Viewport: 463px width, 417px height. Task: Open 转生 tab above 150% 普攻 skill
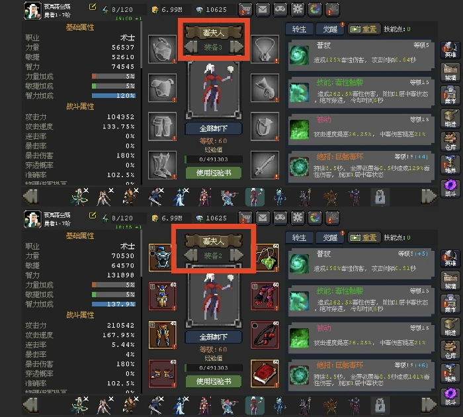pos(299,238)
